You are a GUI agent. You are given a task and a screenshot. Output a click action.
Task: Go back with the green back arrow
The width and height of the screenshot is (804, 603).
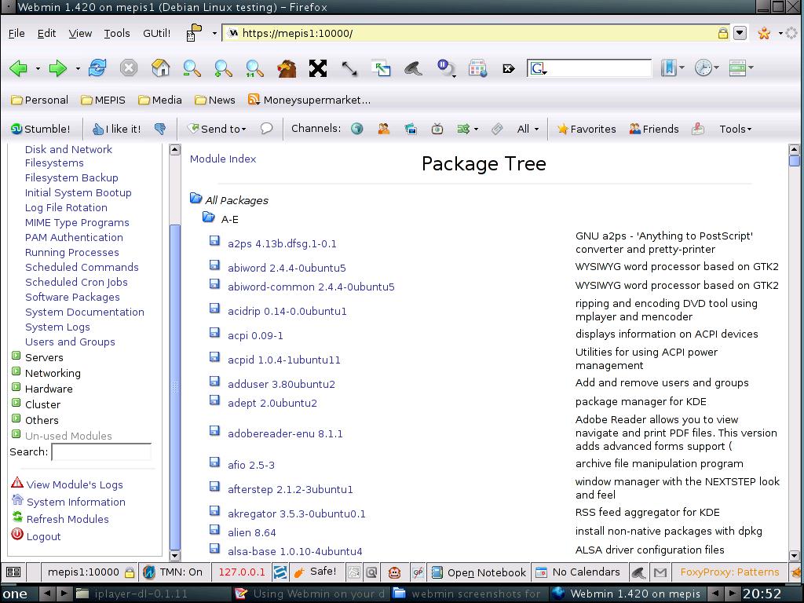tap(19, 68)
